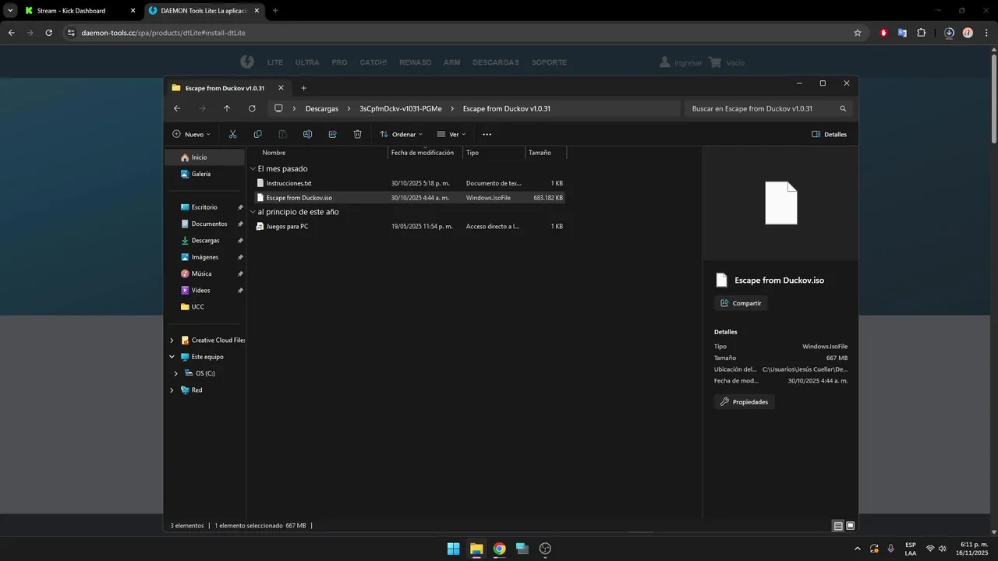The image size is (998, 561).
Task: Open the Wi-Fi network tray icon
Action: [930, 549]
